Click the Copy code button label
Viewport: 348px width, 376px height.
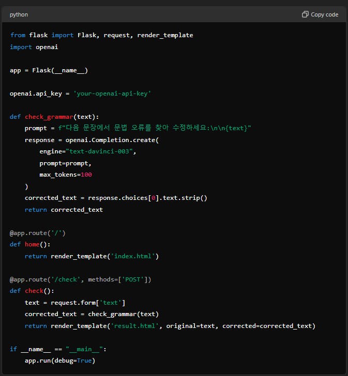tap(325, 14)
